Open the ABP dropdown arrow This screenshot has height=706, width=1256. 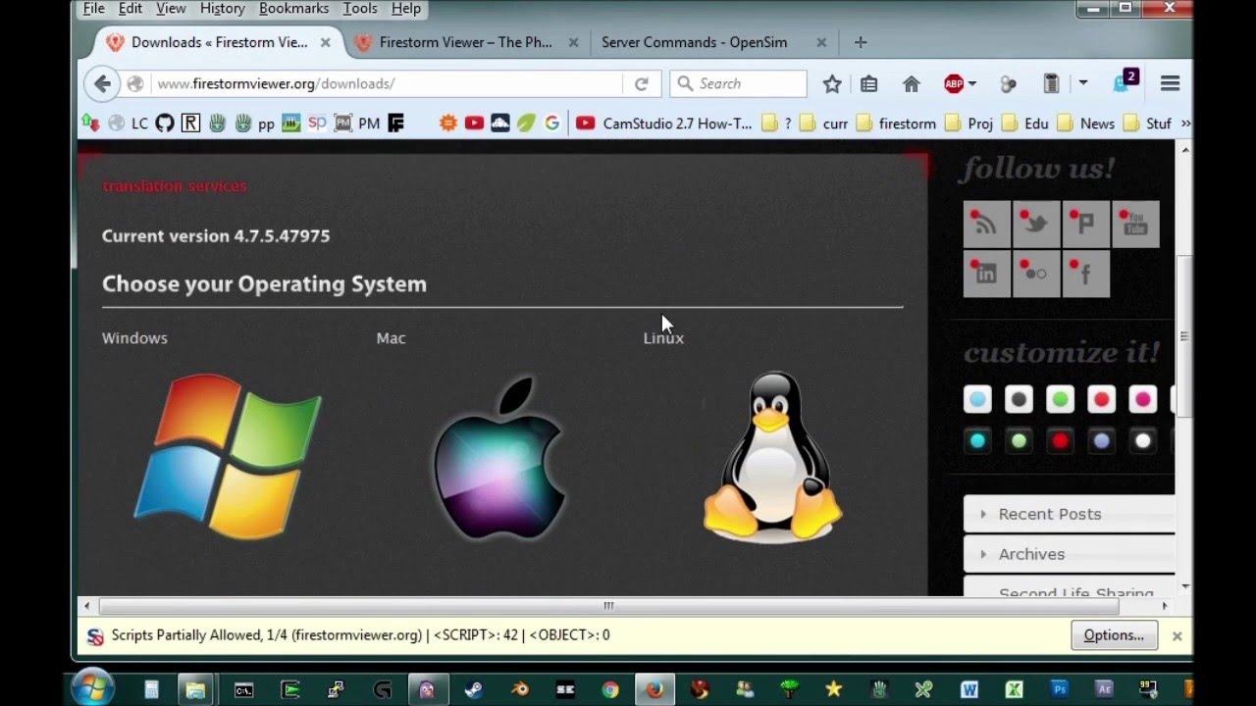(972, 84)
